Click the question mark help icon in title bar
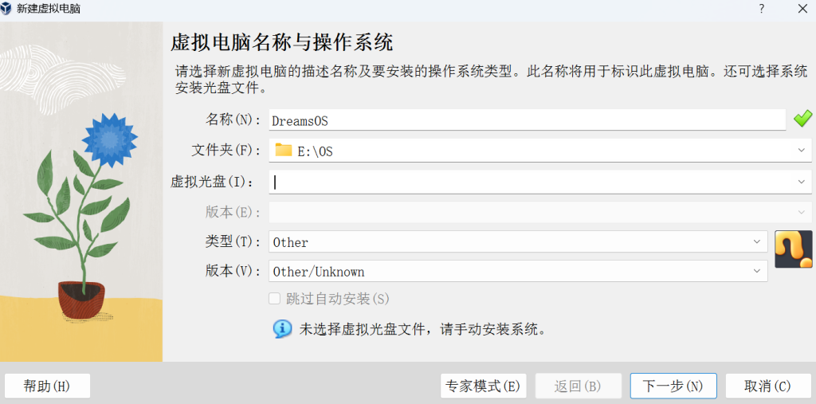The width and height of the screenshot is (816, 404). tap(761, 9)
